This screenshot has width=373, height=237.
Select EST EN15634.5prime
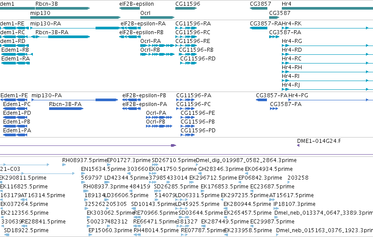click(x=103, y=169)
